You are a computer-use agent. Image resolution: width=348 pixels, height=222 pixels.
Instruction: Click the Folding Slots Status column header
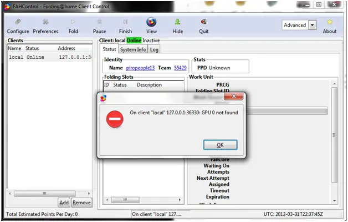120,85
